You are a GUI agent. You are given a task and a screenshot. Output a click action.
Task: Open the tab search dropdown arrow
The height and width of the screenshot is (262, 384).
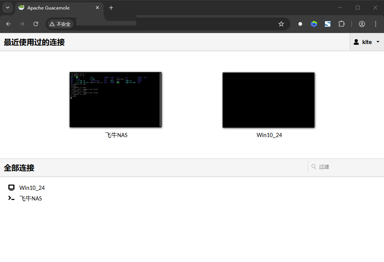pos(7,8)
